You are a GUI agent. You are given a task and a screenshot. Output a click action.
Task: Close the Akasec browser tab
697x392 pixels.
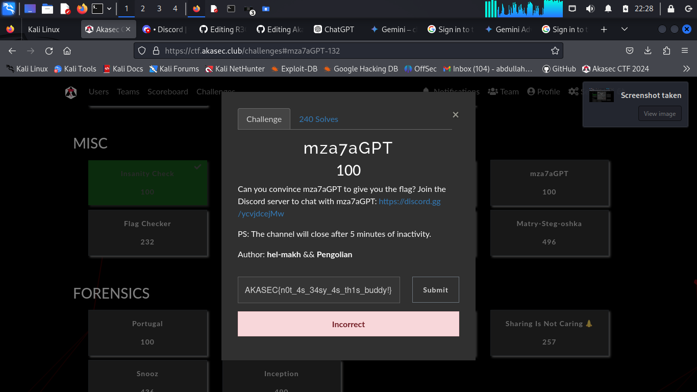coord(128,30)
